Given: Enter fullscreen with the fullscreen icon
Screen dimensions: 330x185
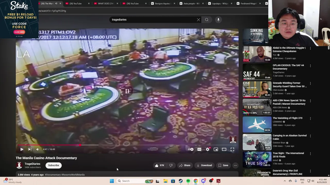Looking at the screenshot, I should point(232,149).
